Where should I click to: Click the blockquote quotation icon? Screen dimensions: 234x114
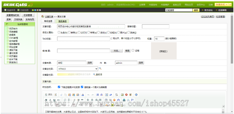(82, 100)
